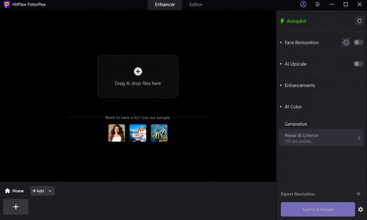
Task: Click the Home button label
Action: [x=18, y=191]
